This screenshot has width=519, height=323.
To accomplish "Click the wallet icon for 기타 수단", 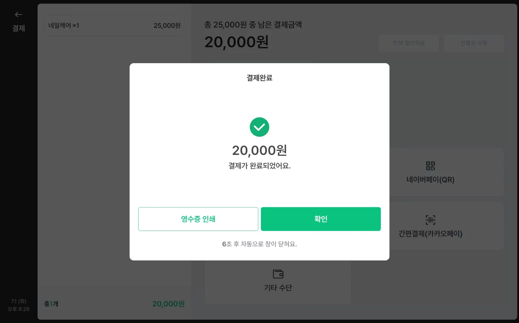I will (278, 274).
